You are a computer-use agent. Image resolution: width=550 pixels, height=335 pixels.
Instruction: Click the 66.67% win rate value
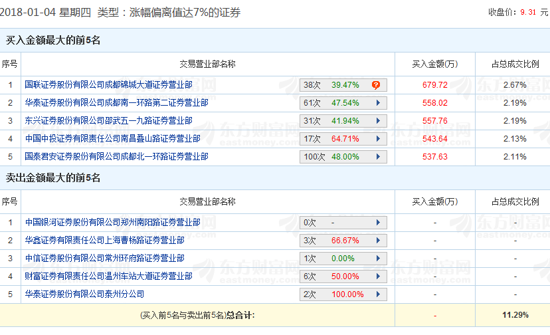coord(345,241)
